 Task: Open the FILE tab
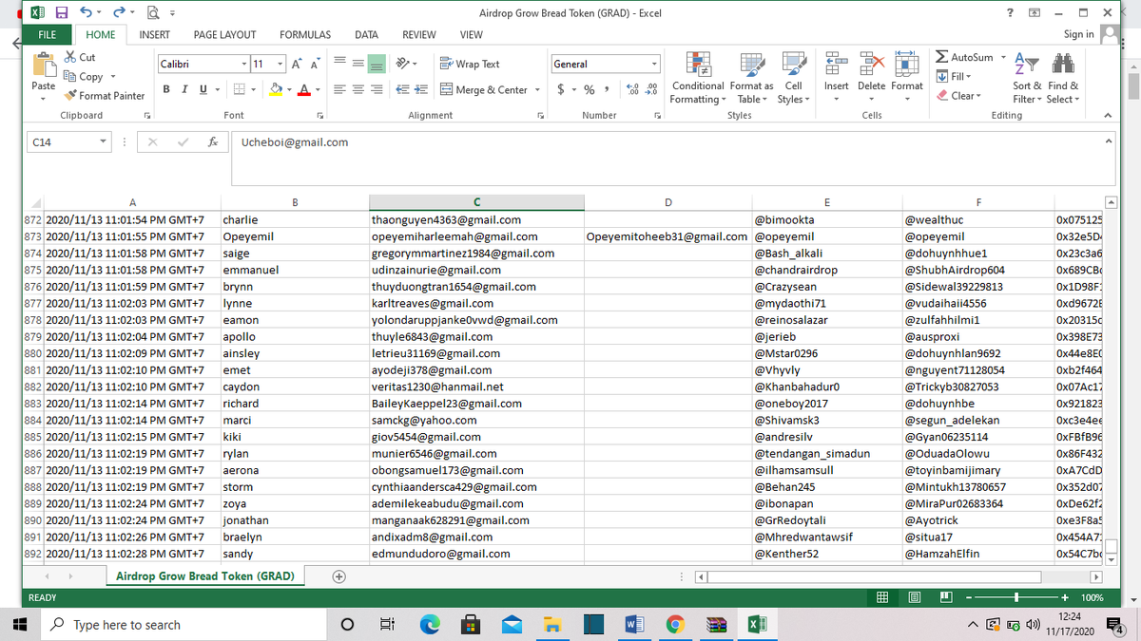click(x=47, y=34)
